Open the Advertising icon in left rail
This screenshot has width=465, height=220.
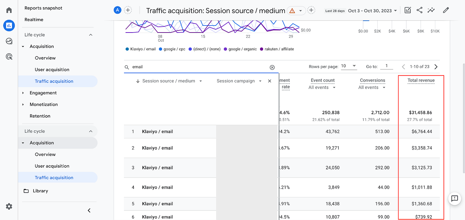pyautogui.click(x=9, y=57)
